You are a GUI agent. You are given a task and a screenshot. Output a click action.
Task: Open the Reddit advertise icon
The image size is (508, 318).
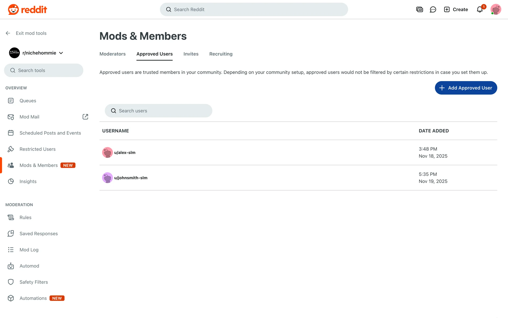click(x=419, y=10)
